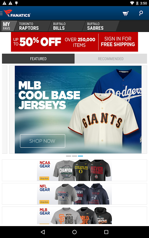The height and width of the screenshot is (238, 149).
Task: Open the MLB Gear banner
Action: pos(74,215)
